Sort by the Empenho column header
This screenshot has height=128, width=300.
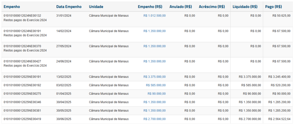pos(12,7)
